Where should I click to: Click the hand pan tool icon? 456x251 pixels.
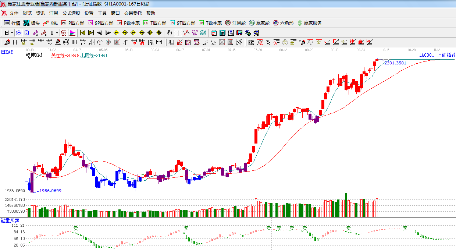pos(170,33)
